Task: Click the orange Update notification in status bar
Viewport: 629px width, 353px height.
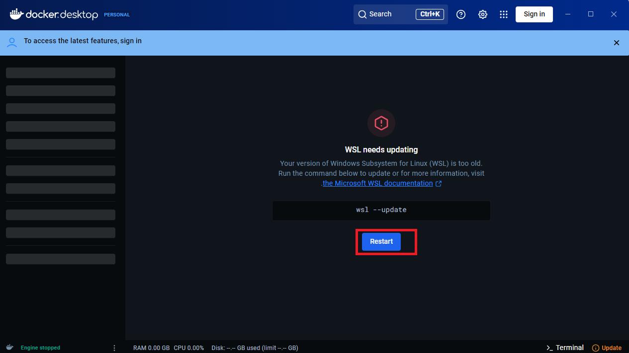Action: (x=607, y=348)
